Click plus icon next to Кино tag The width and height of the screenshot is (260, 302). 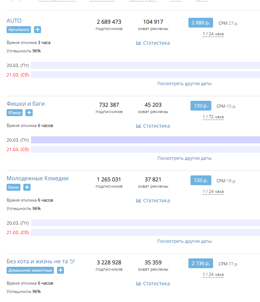coord(27,187)
